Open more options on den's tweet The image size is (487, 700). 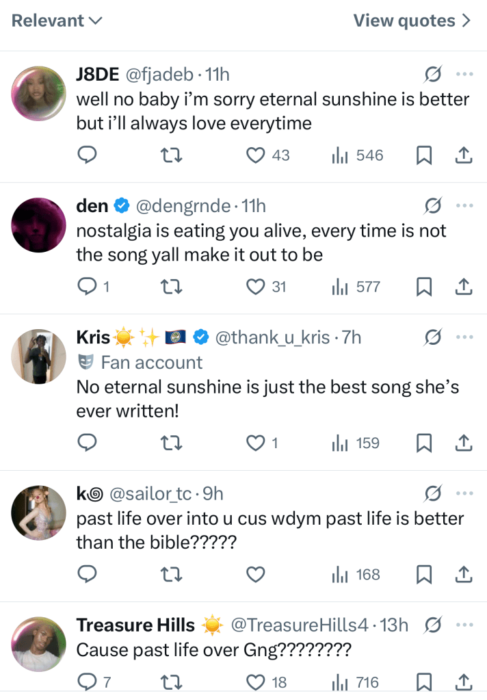[x=464, y=205]
